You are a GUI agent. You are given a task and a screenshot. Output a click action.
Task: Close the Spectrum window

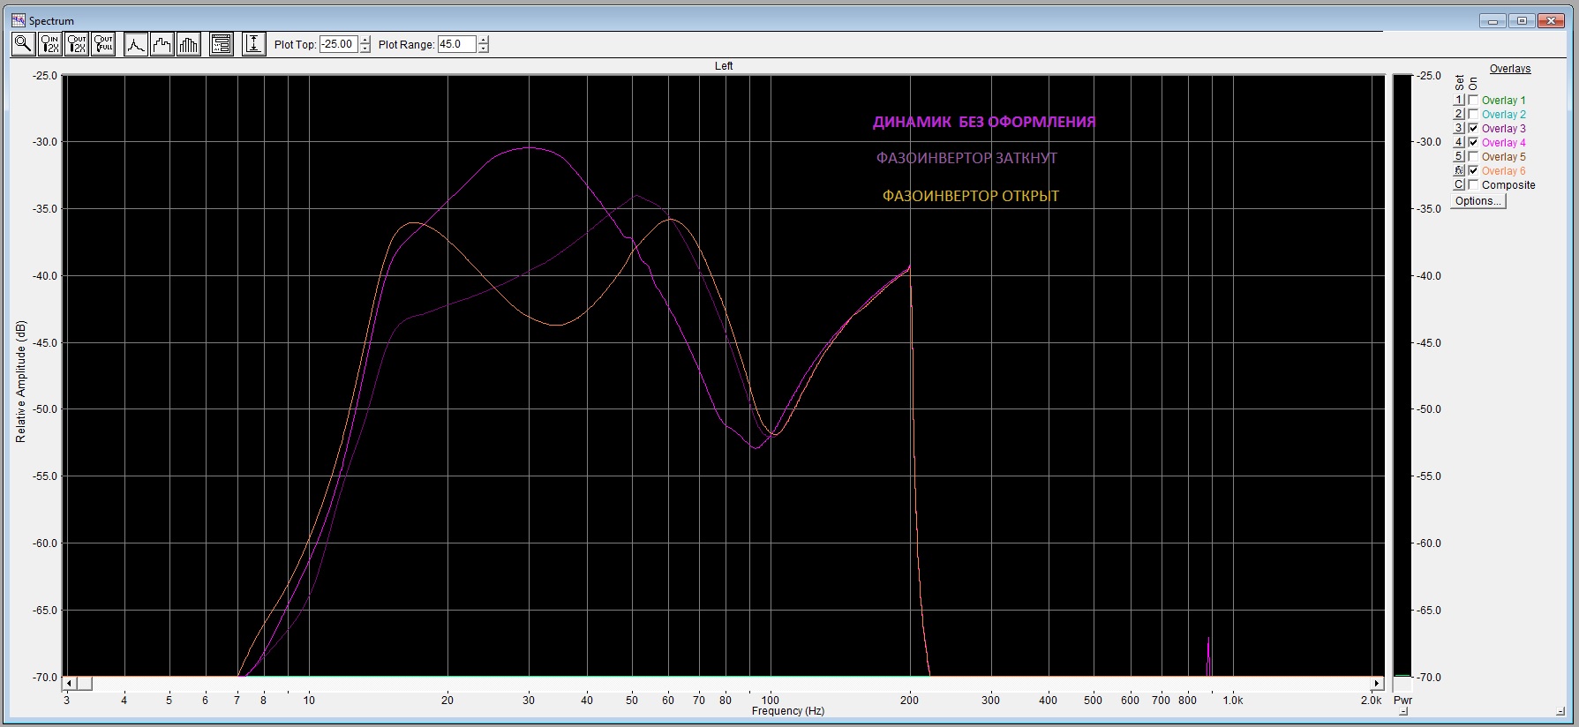pos(1551,20)
